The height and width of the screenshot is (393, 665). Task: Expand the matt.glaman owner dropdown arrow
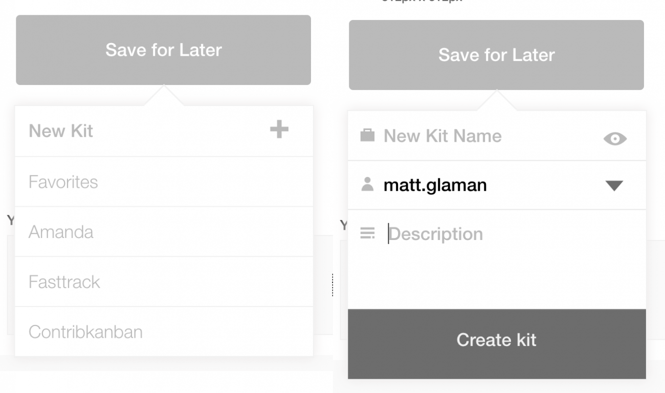coord(614,186)
